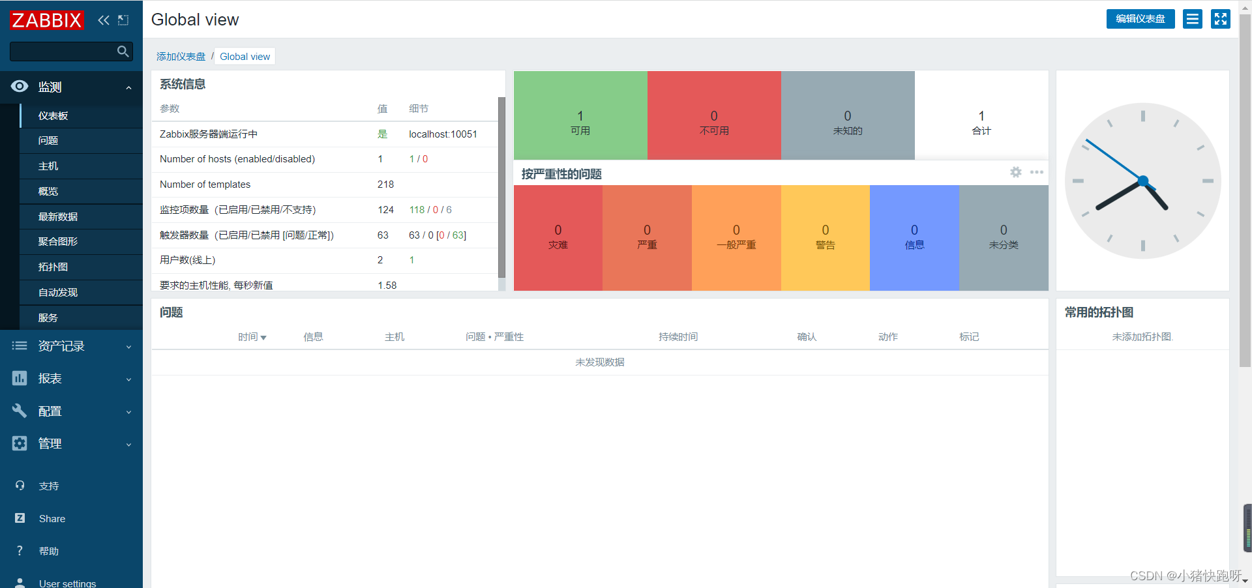
Task: Click the Share icon in the sidebar
Action: [x=19, y=518]
